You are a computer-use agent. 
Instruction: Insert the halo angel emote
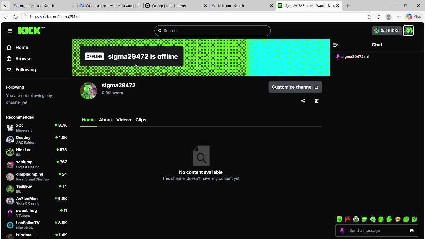pyautogui.click(x=339, y=219)
